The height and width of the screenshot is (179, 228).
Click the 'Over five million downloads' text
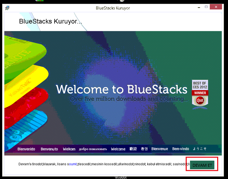coord(129,99)
